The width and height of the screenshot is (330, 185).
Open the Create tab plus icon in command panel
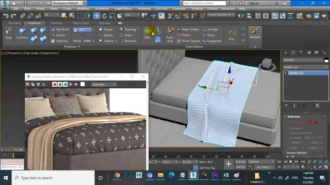286,52
